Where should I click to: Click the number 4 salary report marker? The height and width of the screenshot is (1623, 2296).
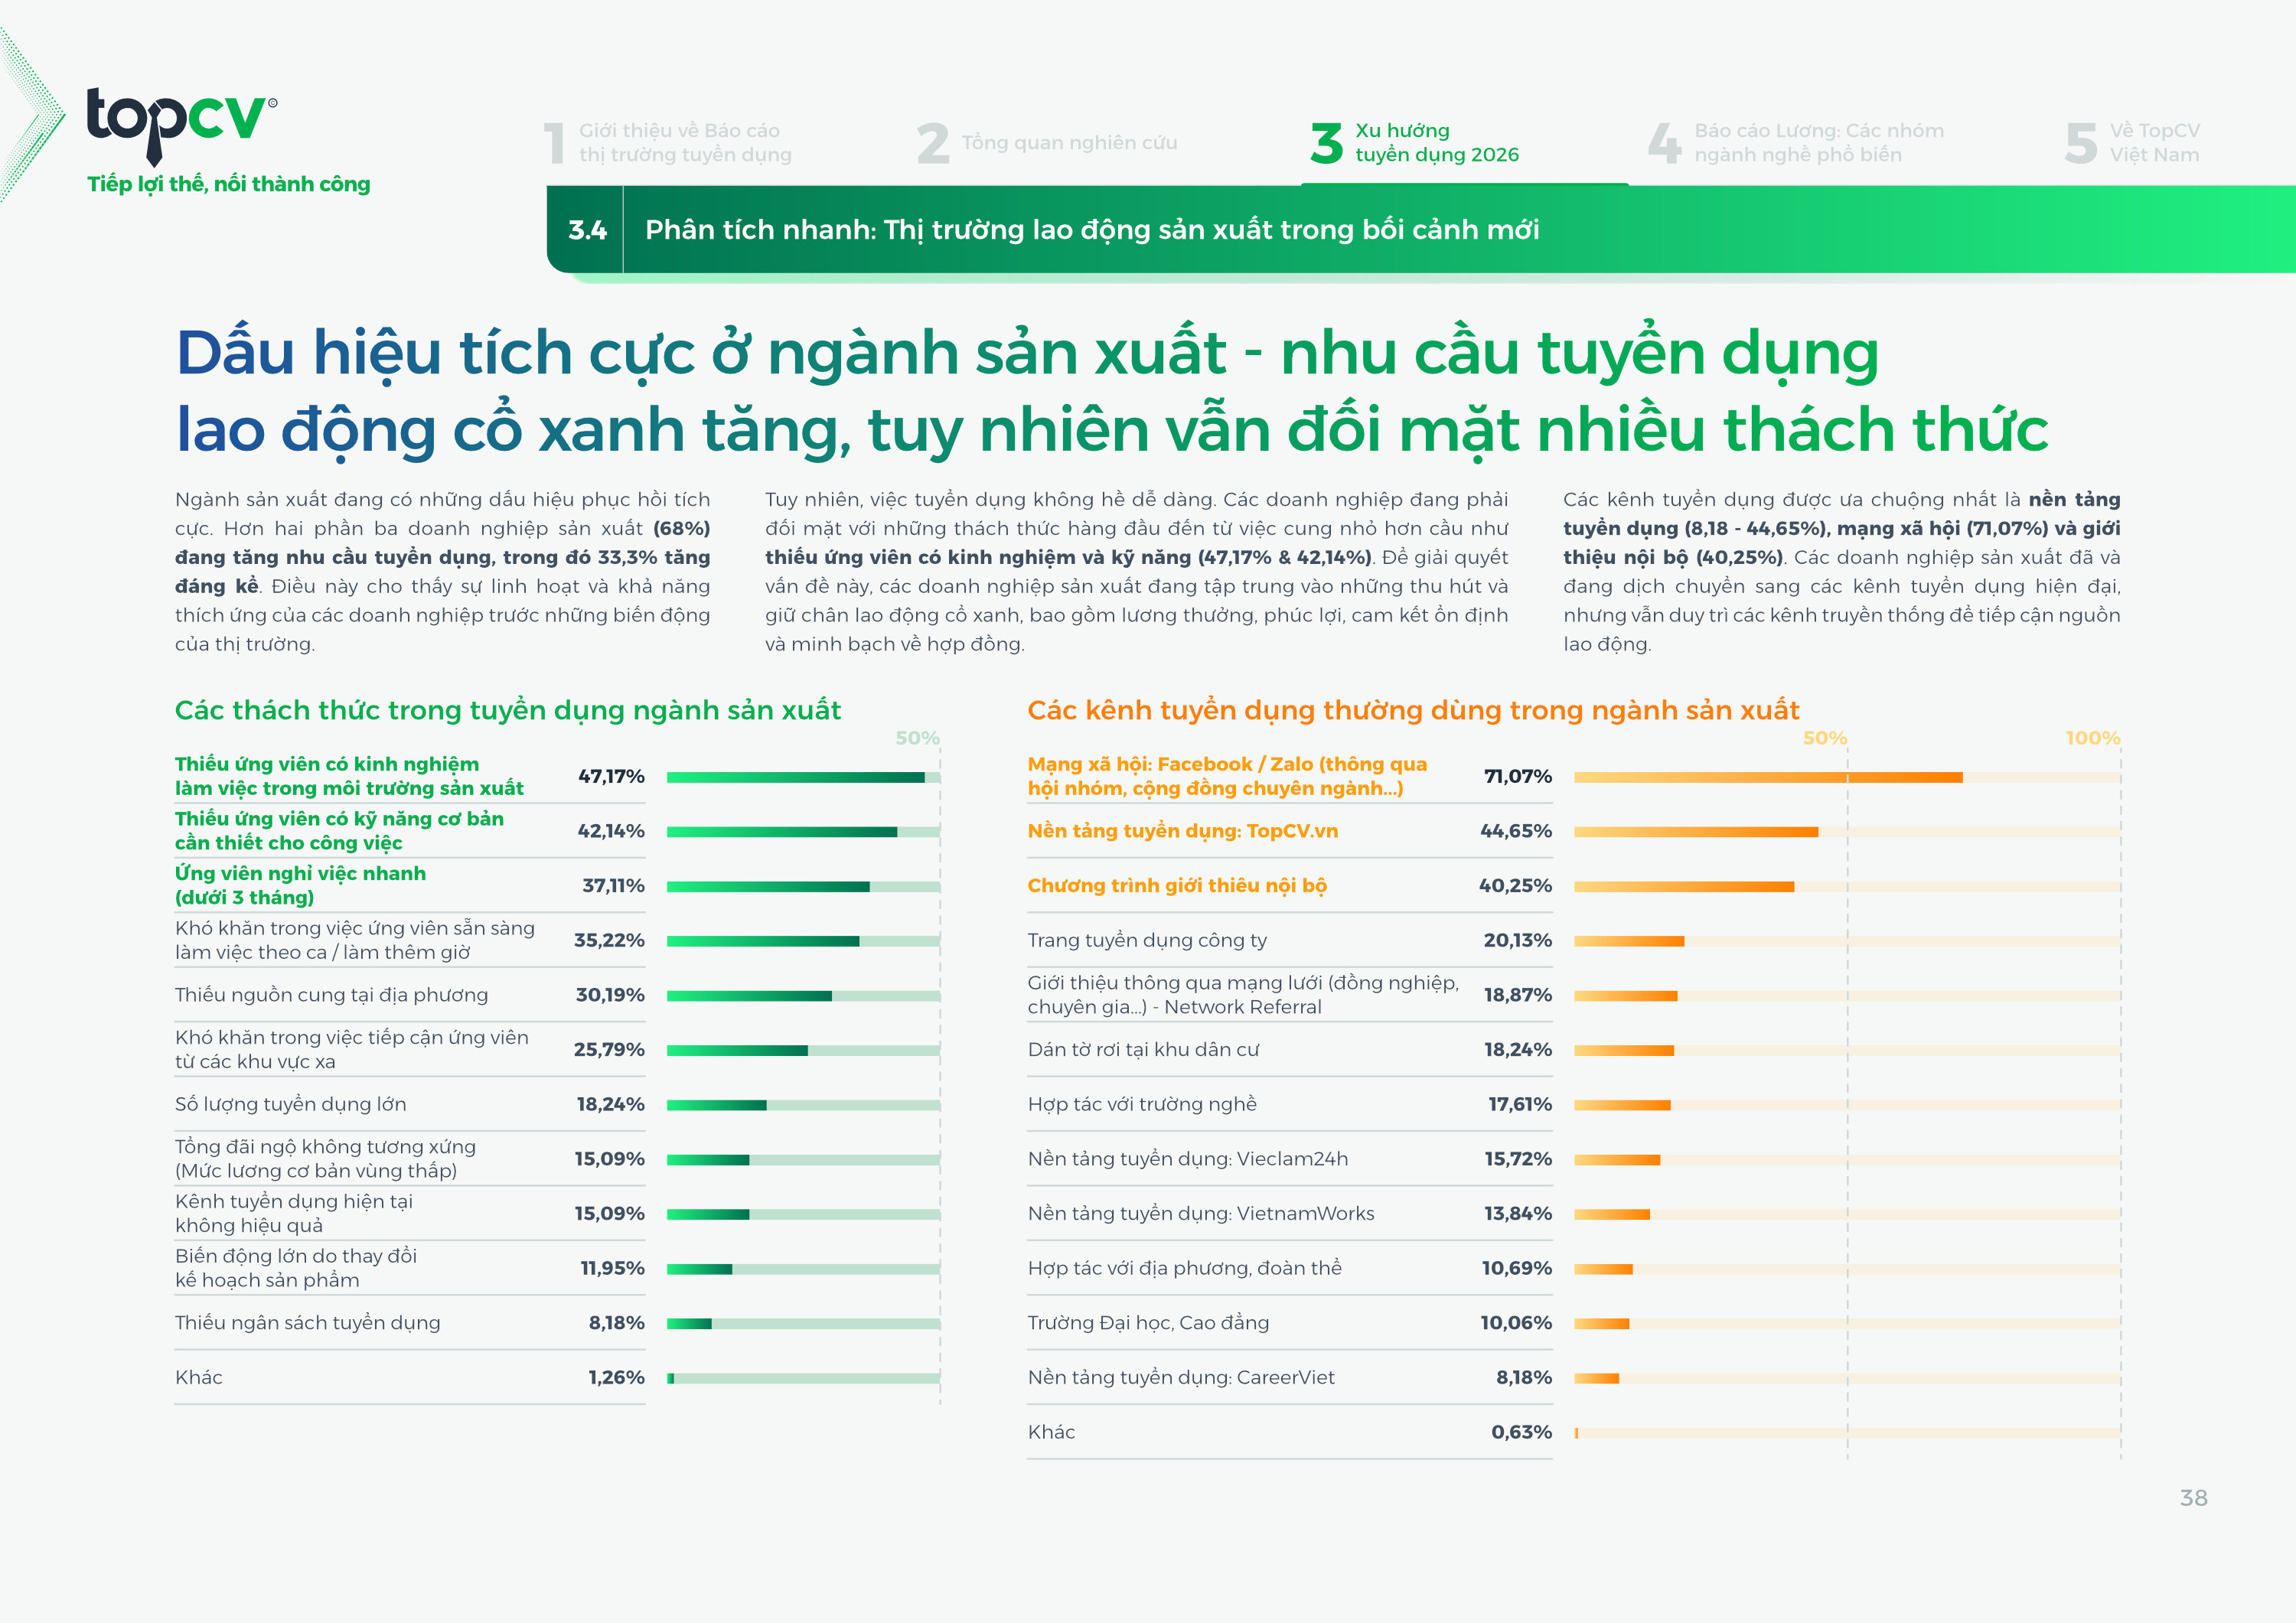(x=1664, y=143)
